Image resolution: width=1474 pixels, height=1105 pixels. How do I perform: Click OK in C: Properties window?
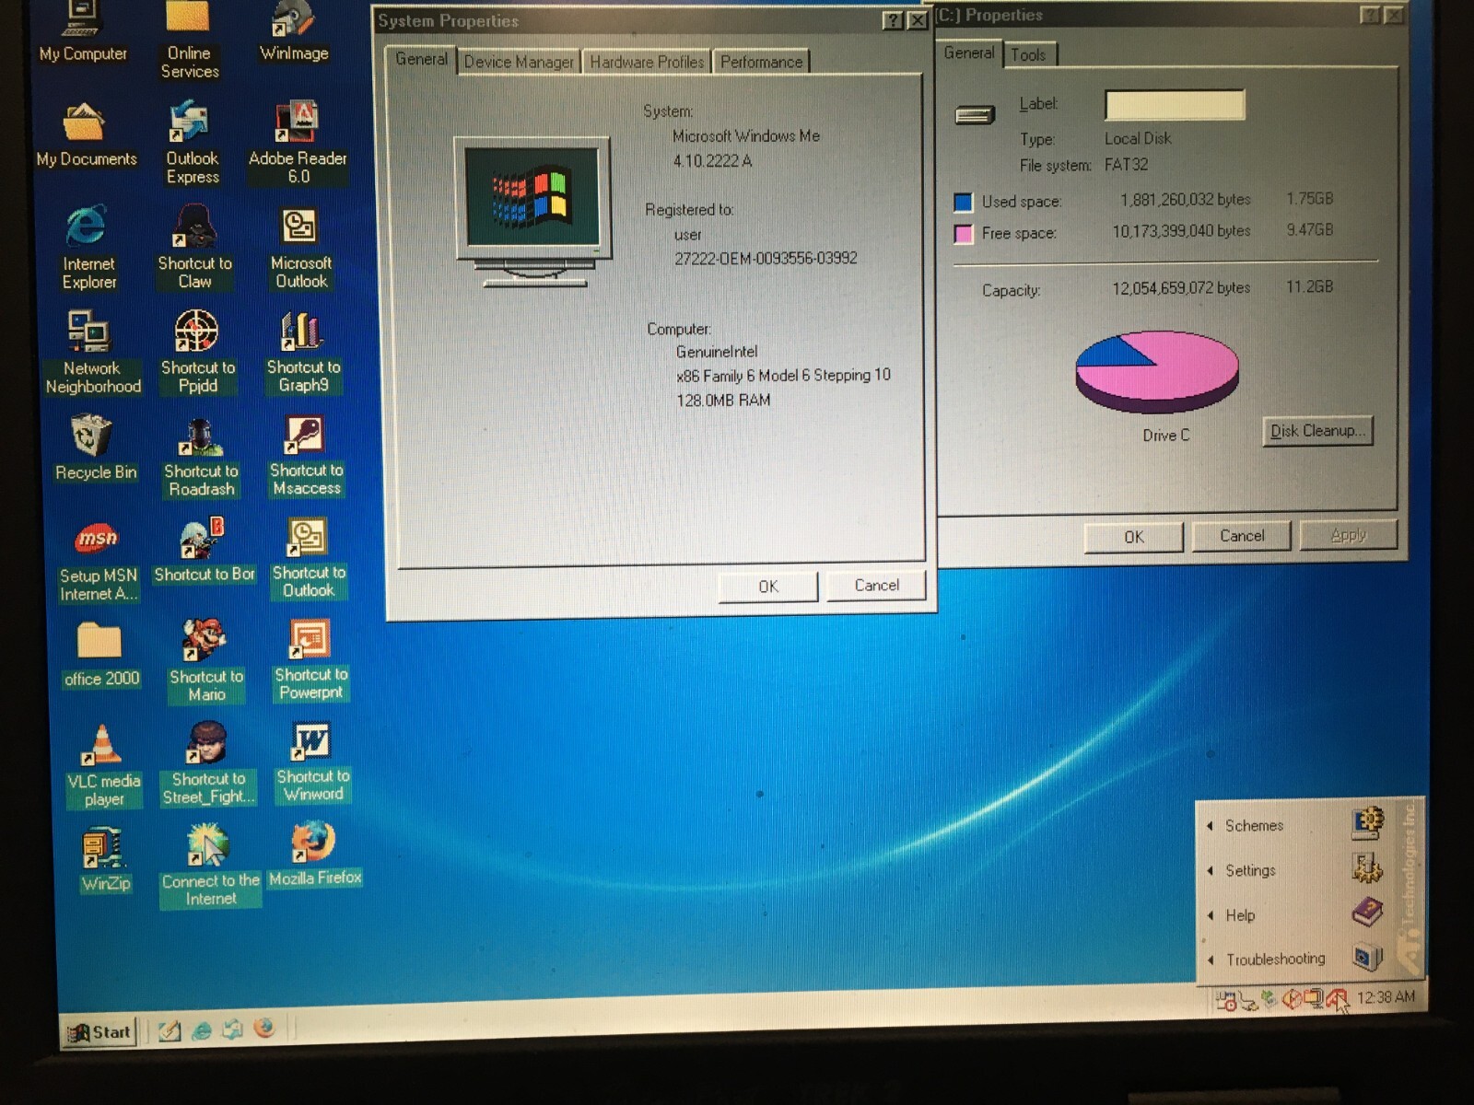pyautogui.click(x=1134, y=537)
